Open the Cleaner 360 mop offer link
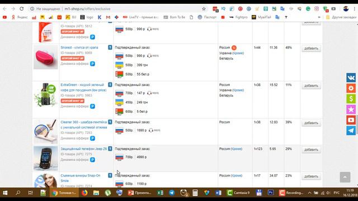Screen dimensions: 358x201 coord(84,125)
